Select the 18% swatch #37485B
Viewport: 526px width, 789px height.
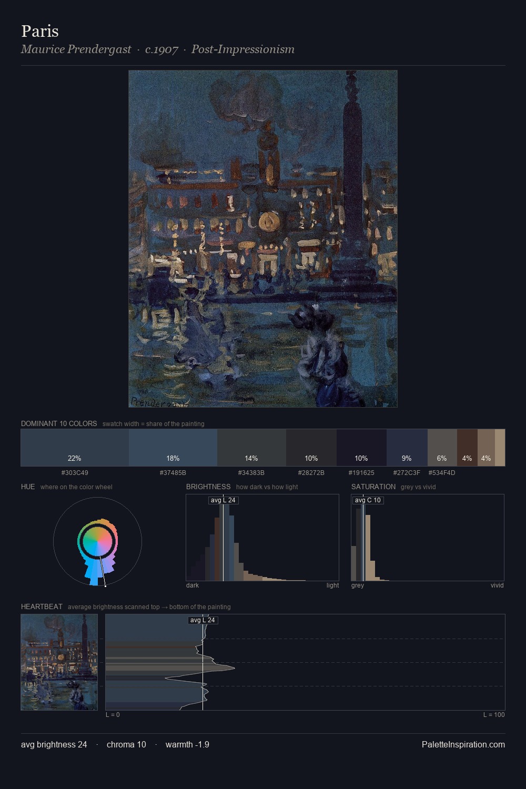[173, 448]
